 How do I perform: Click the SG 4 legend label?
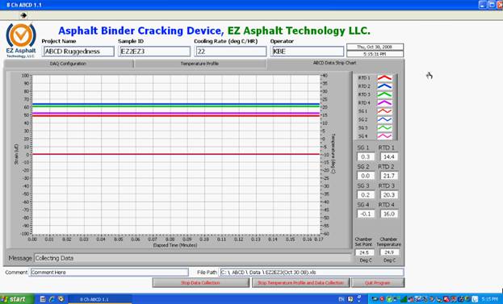(x=363, y=136)
